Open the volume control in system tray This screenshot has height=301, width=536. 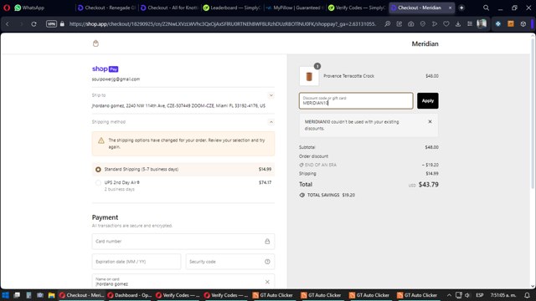point(467,295)
